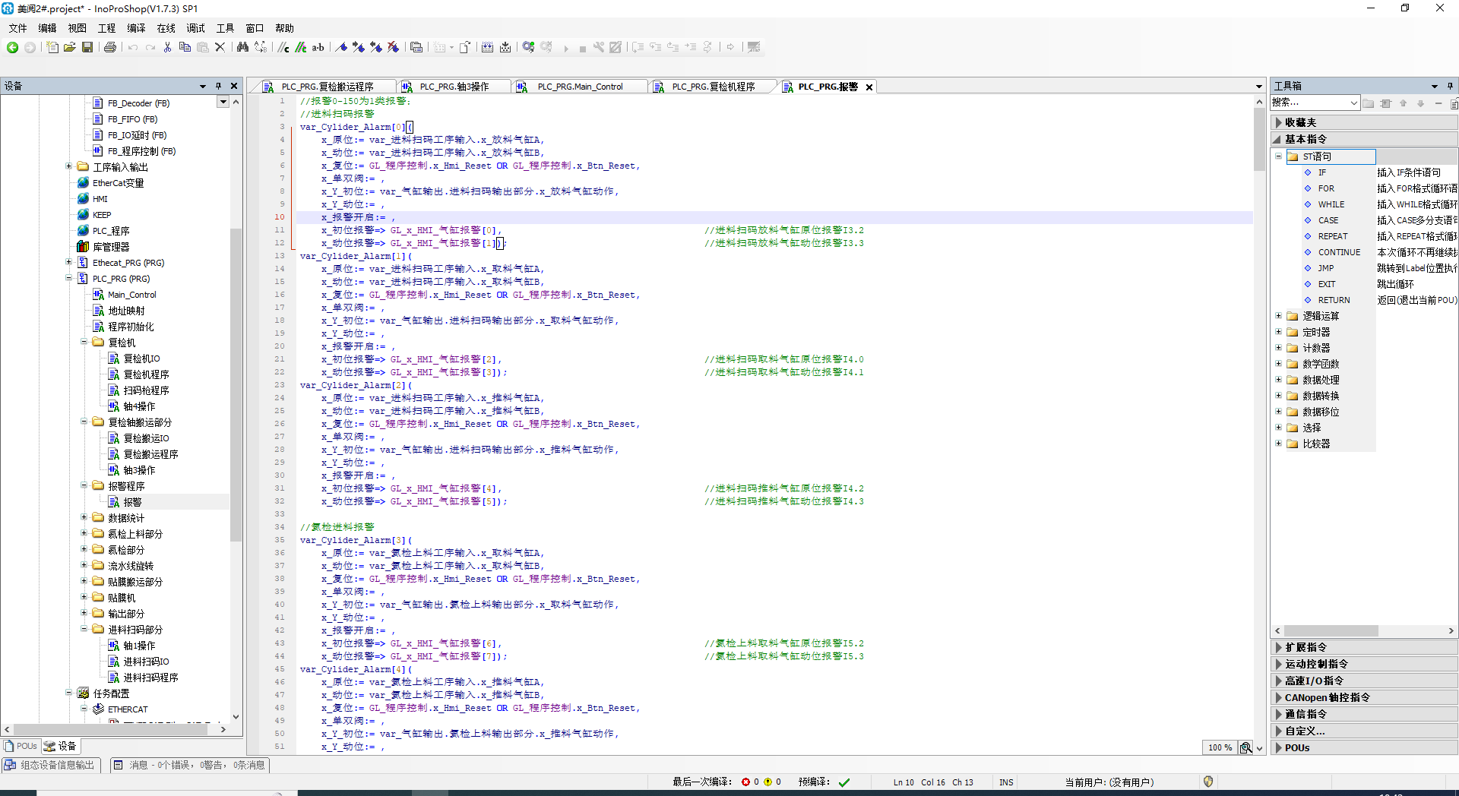This screenshot has width=1459, height=796.
Task: Delete with the X toolbar icon
Action: point(220,47)
